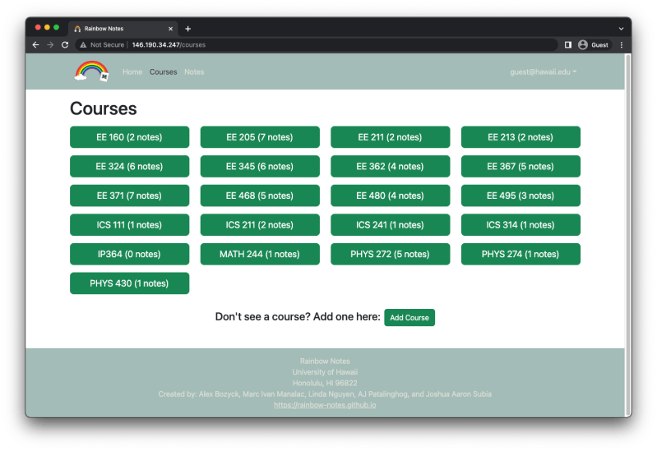Select EE 362 (4 notes) course
Viewport: 657px width, 451px height.
(390, 166)
